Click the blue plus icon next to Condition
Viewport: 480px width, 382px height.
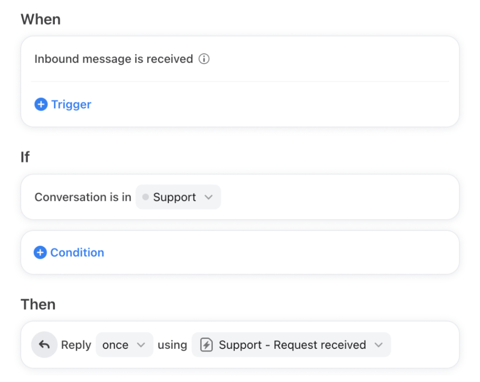41,252
